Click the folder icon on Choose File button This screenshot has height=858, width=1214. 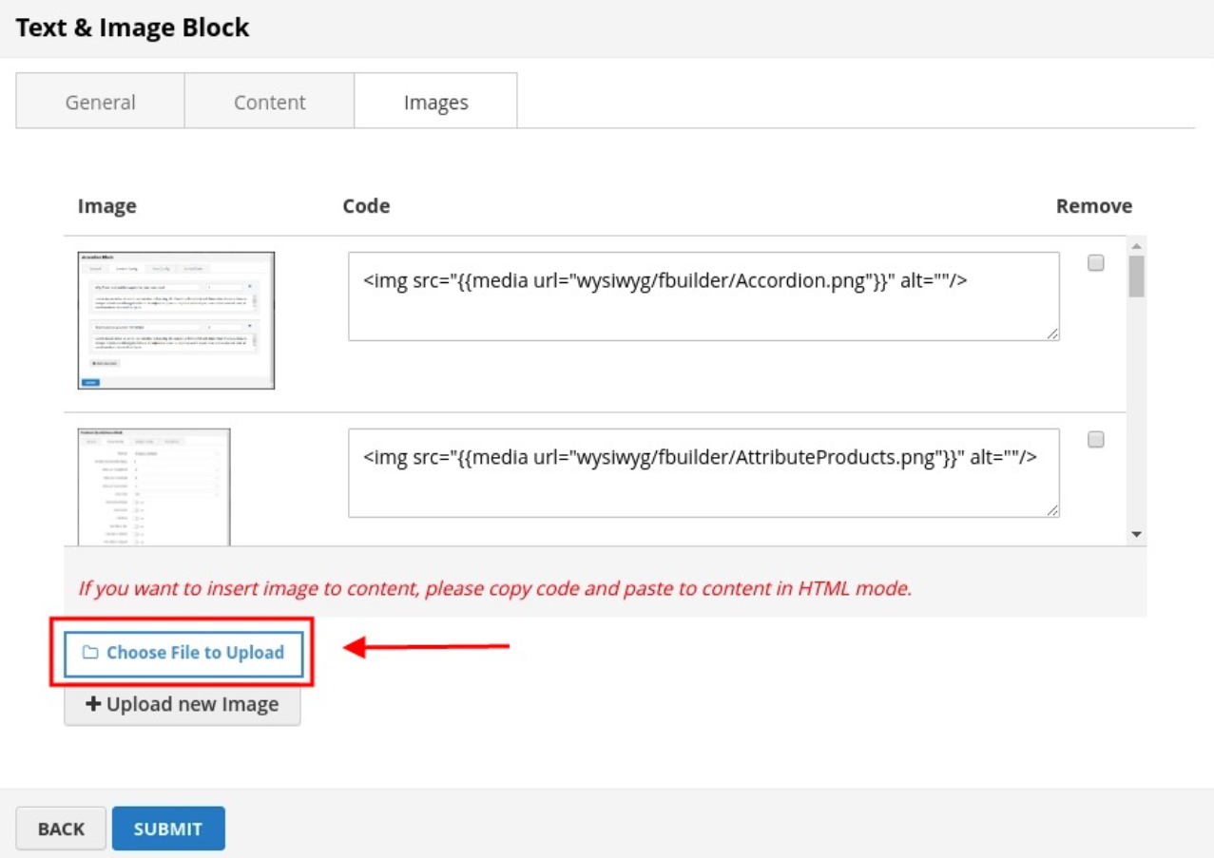(x=90, y=653)
